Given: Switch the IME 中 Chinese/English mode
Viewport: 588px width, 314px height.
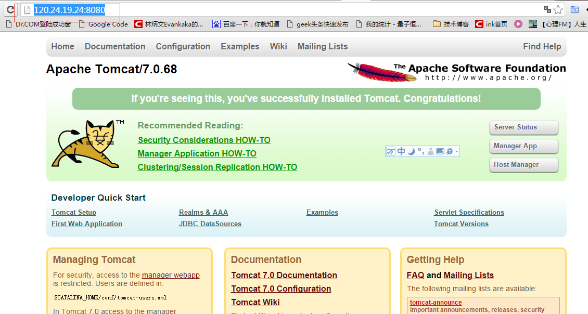Looking at the screenshot, I should [401, 151].
